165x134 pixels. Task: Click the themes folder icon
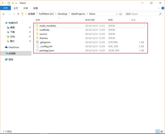pyautogui.click(x=37, y=38)
